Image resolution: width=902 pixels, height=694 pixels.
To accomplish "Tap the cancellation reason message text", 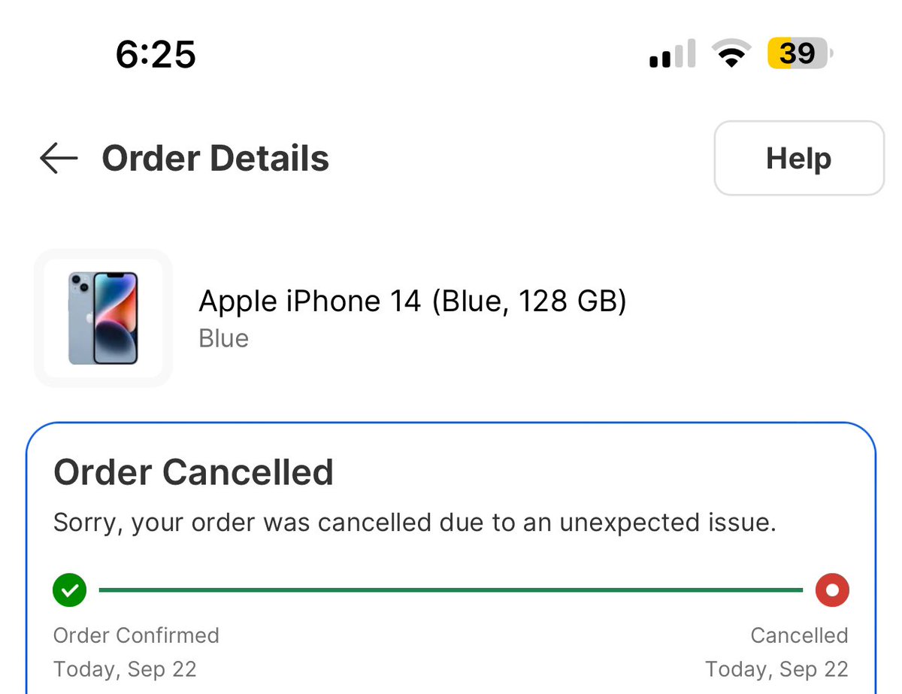I will [415, 523].
